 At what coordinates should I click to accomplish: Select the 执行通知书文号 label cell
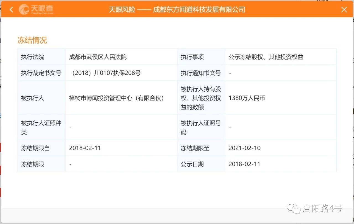point(201,73)
